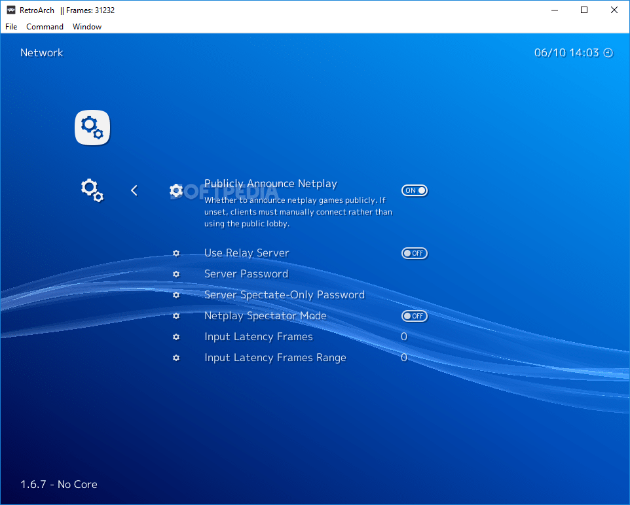Click the clock icon near the date
Screen dimensions: 630x505
click(608, 53)
